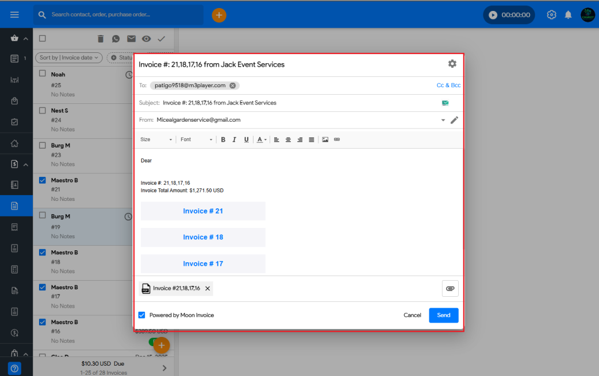
Task: Click the pencil icon to edit From address
Action: pos(454,120)
